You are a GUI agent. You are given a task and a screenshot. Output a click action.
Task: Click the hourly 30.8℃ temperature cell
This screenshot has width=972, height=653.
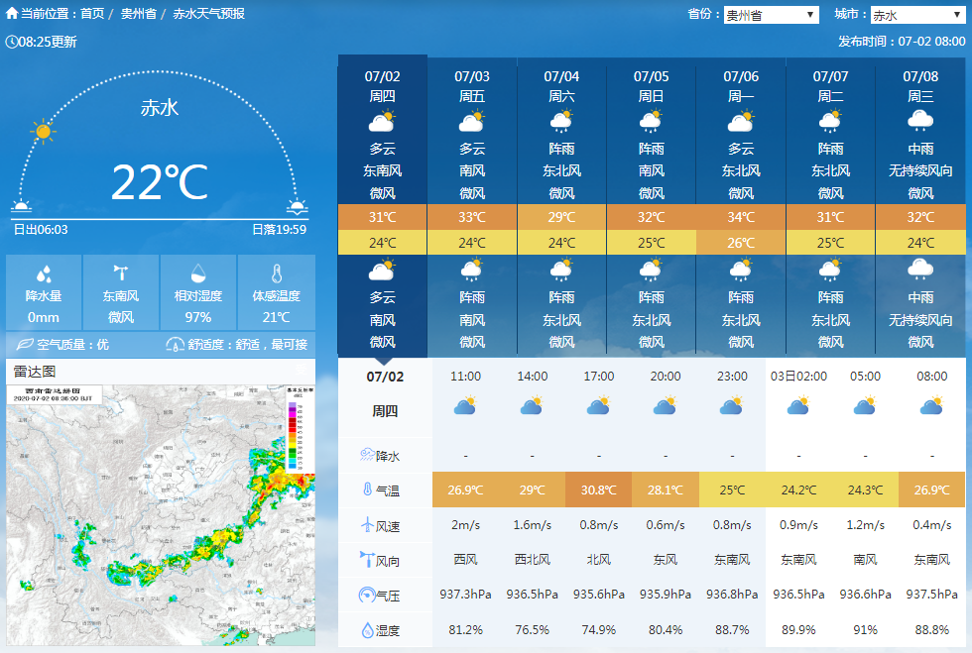[599, 490]
